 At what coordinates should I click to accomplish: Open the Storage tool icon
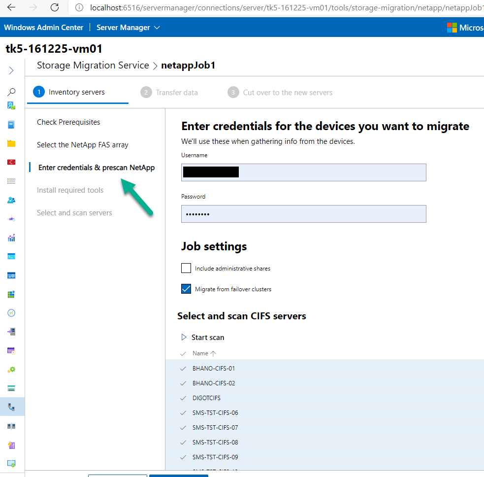[11, 388]
